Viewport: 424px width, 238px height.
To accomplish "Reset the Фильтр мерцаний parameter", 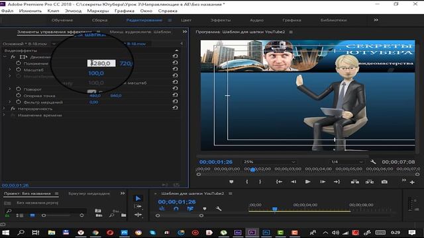I will tap(175, 101).
